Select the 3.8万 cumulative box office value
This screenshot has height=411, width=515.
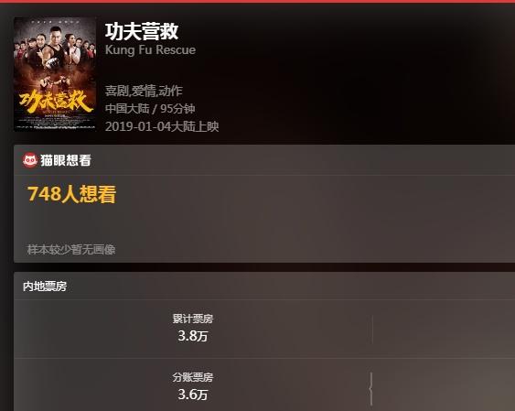193,336
